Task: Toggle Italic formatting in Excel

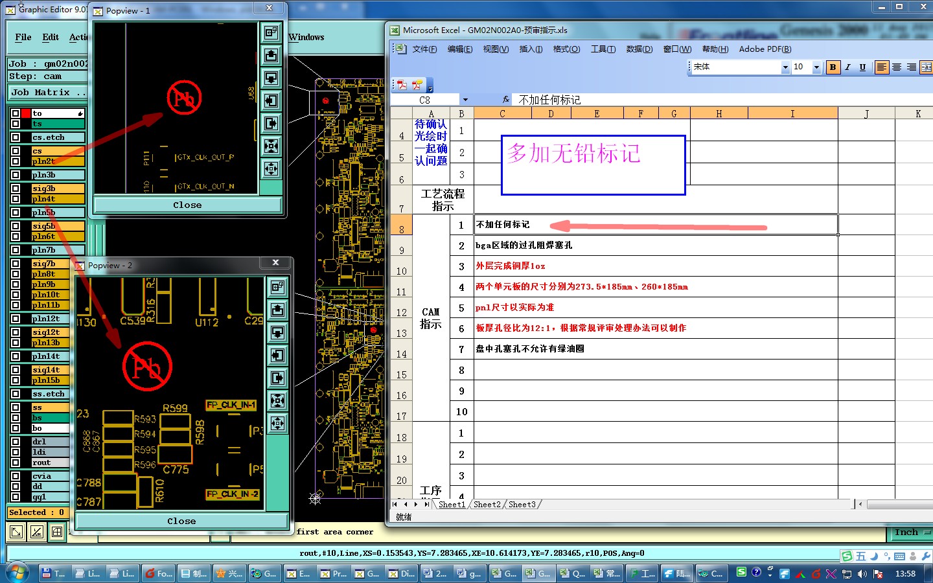Action: 847,67
